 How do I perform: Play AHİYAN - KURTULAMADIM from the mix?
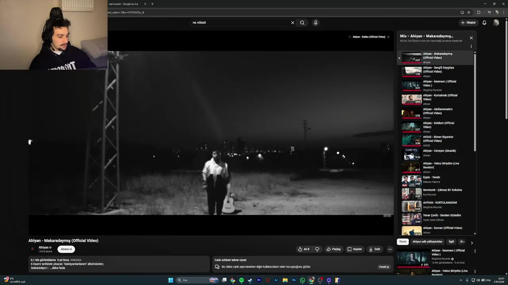tap(435, 205)
